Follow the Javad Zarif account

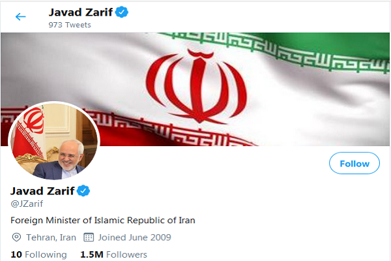pos(355,163)
